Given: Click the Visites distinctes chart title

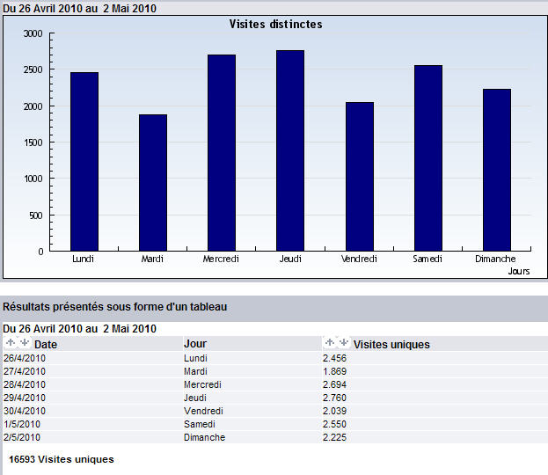Looking at the screenshot, I should tap(275, 25).
